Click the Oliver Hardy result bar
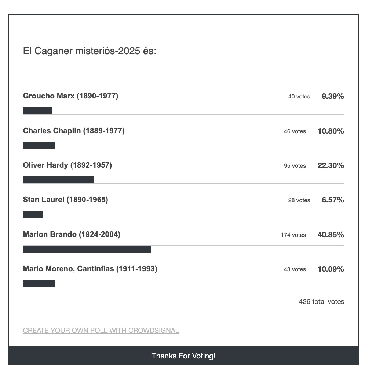The image size is (369, 372). click(x=183, y=180)
